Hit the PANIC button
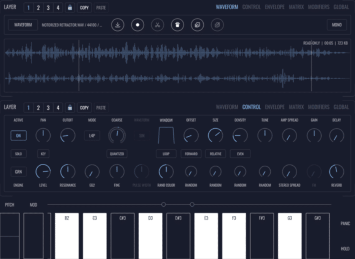Viewport: 355px width, 259px height. [x=345, y=224]
